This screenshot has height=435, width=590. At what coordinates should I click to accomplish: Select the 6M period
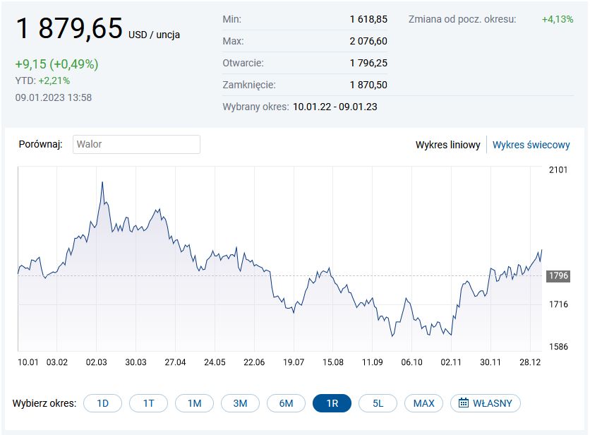pyautogui.click(x=286, y=403)
